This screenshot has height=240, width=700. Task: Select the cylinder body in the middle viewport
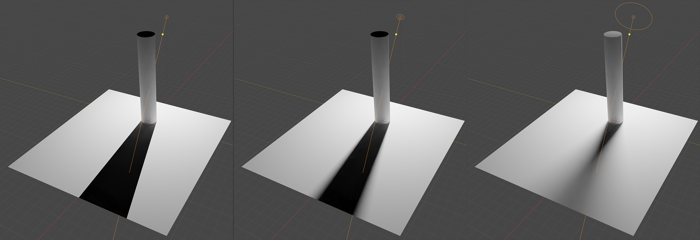380,78
